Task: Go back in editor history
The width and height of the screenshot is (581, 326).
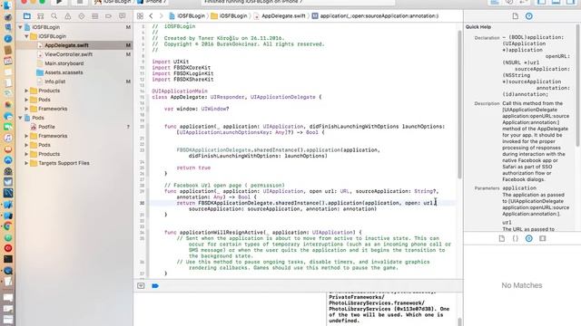Action: [x=152, y=16]
